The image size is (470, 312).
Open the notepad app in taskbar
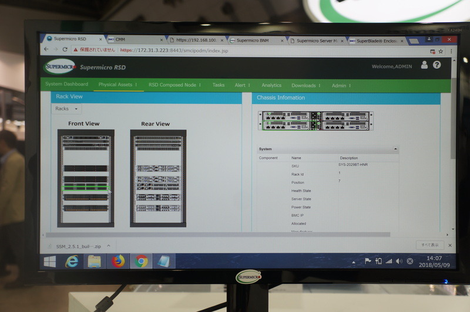(164, 261)
